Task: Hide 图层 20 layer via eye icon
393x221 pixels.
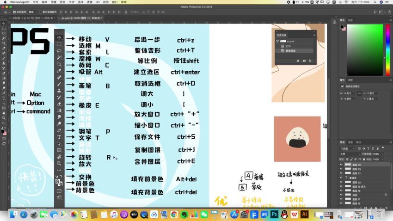Action: pos(341,182)
